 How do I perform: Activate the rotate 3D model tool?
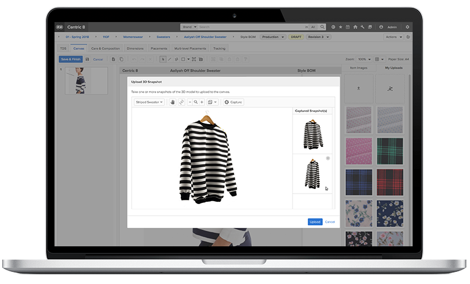pos(181,102)
